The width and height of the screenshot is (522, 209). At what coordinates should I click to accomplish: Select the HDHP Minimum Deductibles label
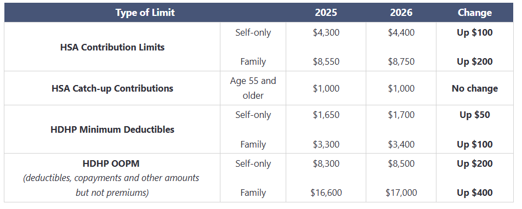(x=112, y=129)
